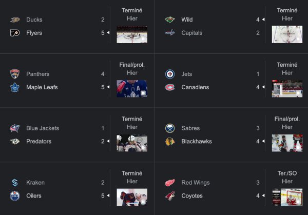The height and width of the screenshot is (215, 308).
Task: Click the Canadiens team logo
Action: pos(170,87)
